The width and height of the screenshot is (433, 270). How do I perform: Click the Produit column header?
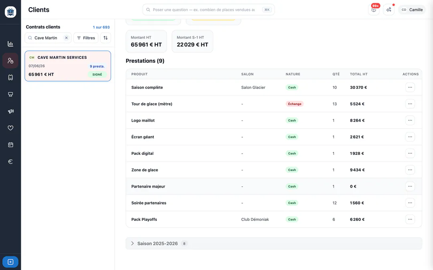tap(140, 74)
